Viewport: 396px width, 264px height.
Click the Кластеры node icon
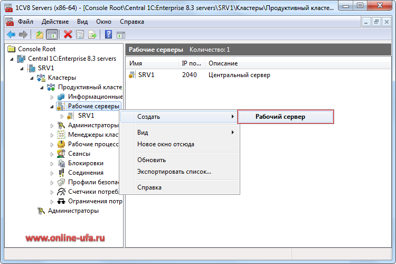tap(41, 78)
